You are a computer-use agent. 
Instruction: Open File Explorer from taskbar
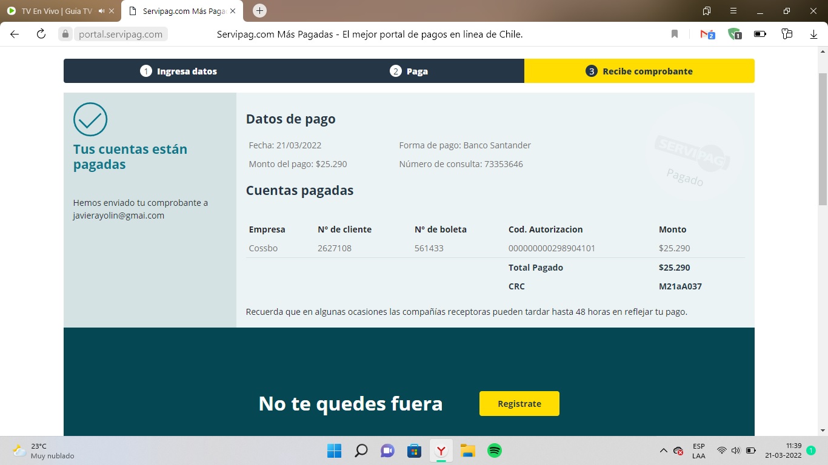[468, 451]
